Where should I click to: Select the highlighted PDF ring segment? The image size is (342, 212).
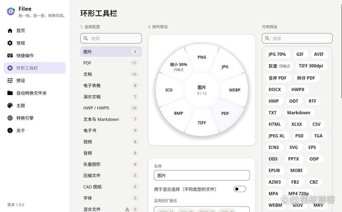click(x=225, y=113)
